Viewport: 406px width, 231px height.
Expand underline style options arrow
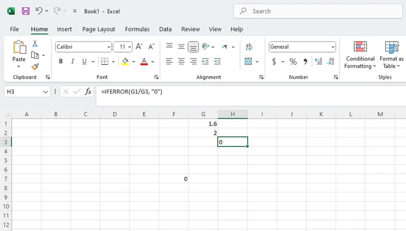click(x=93, y=61)
